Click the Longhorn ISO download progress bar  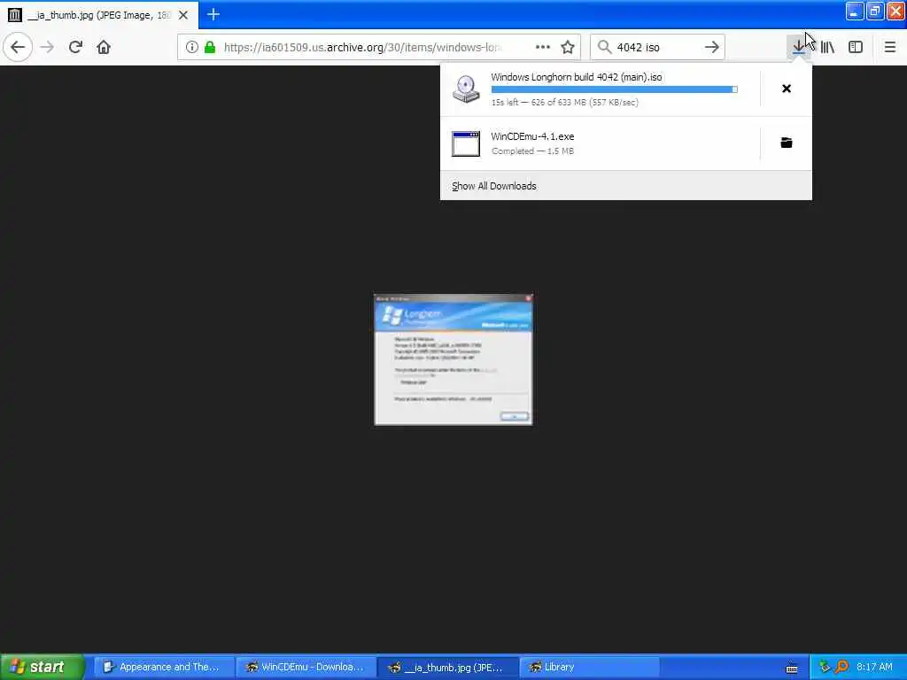[x=615, y=89]
